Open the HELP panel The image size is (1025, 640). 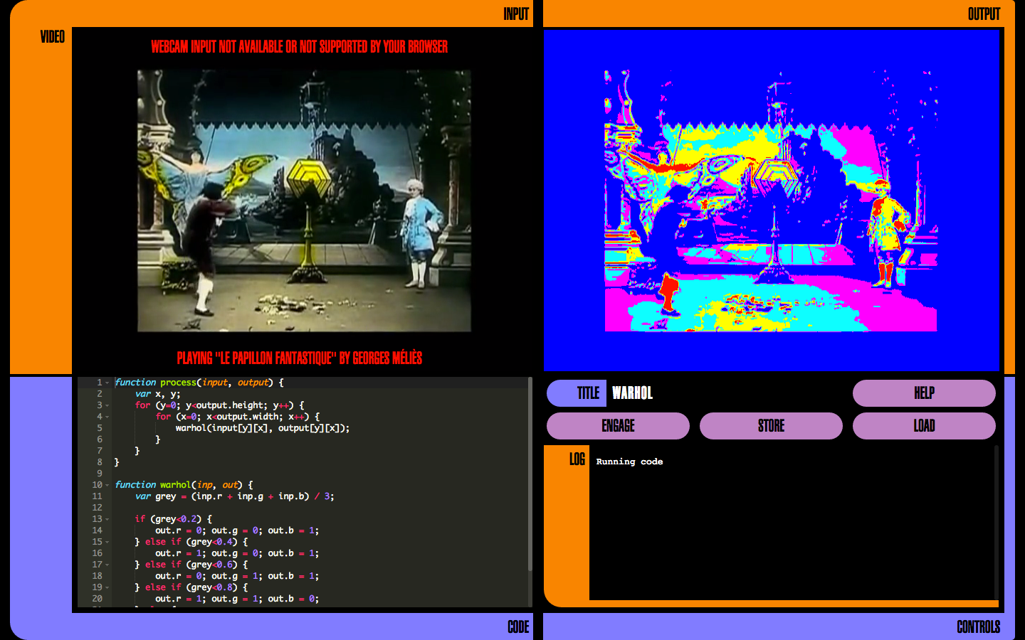point(925,393)
